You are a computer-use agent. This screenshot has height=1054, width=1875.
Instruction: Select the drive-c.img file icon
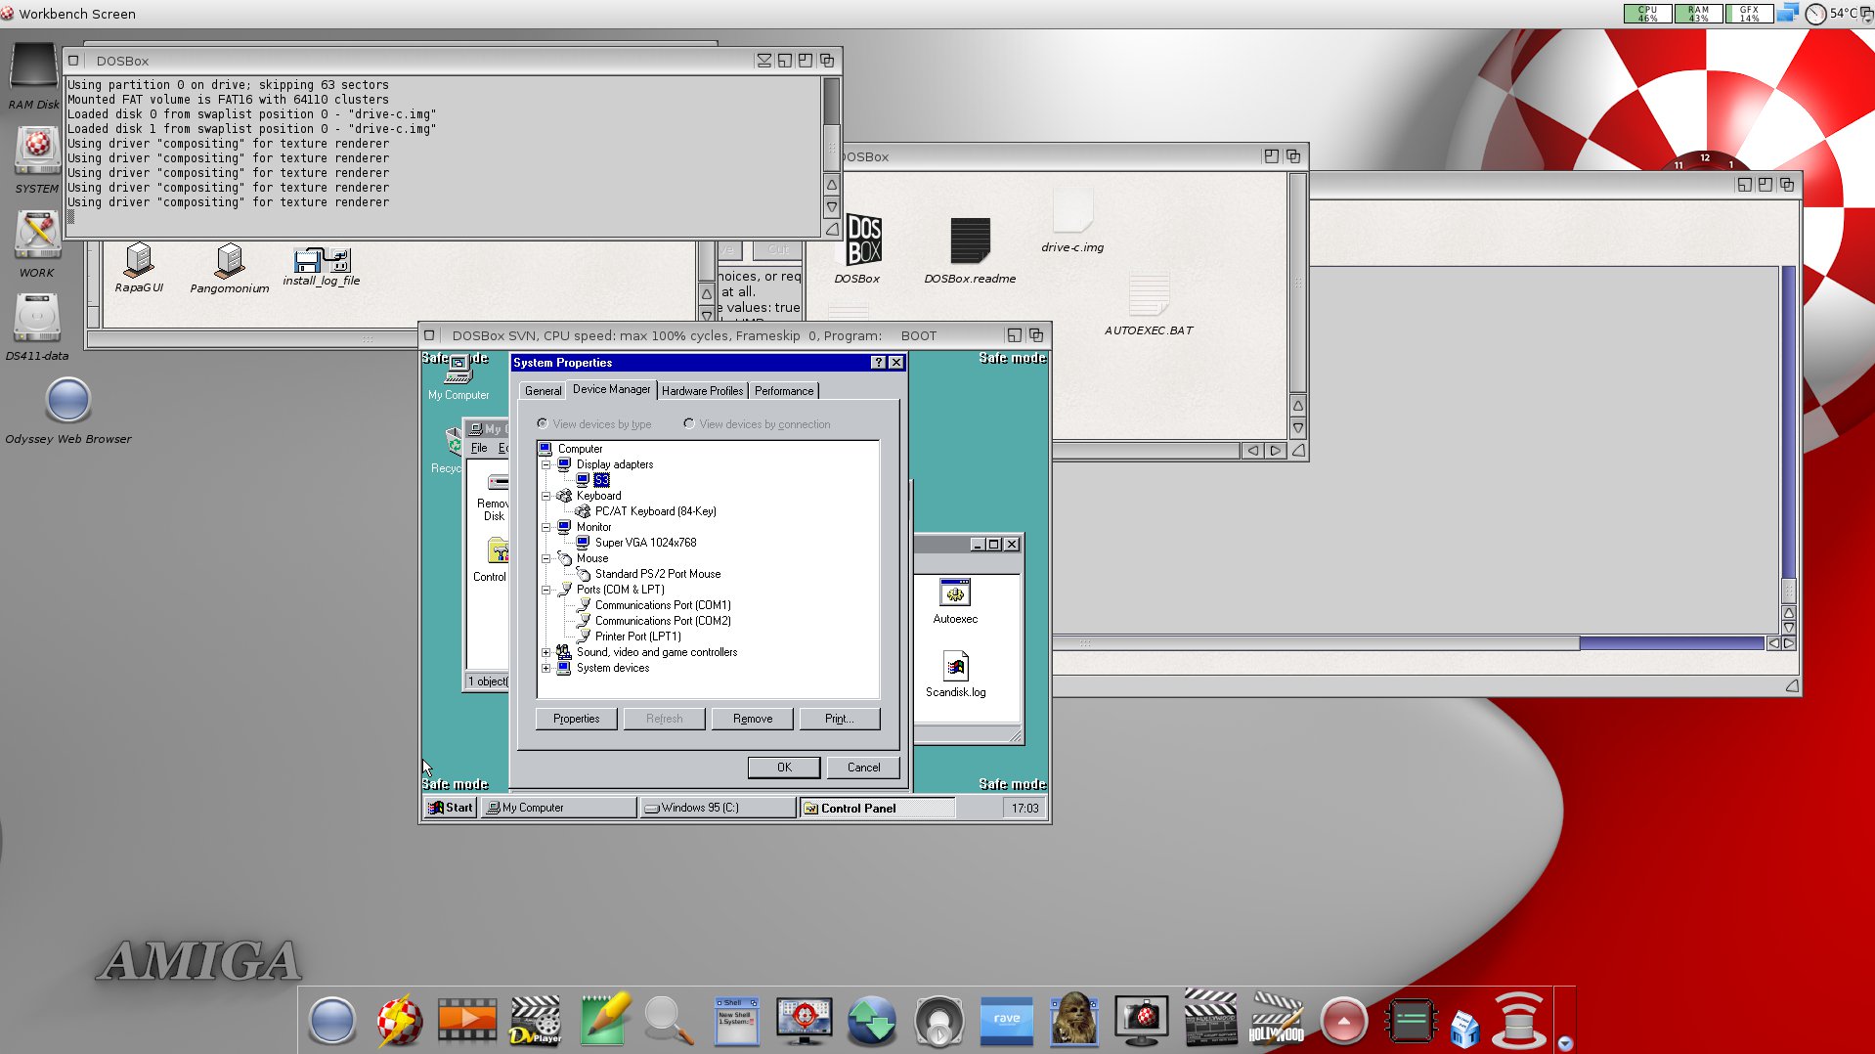[1072, 210]
